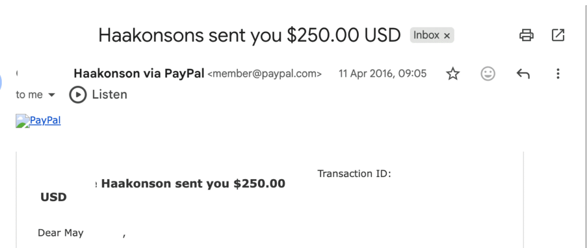
Task: Remove the Inbox label with x
Action: (x=447, y=36)
